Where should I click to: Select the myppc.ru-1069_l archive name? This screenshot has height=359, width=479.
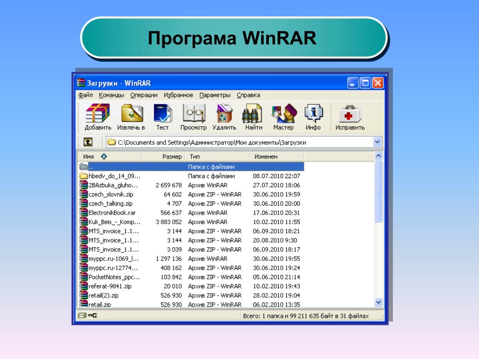114,259
